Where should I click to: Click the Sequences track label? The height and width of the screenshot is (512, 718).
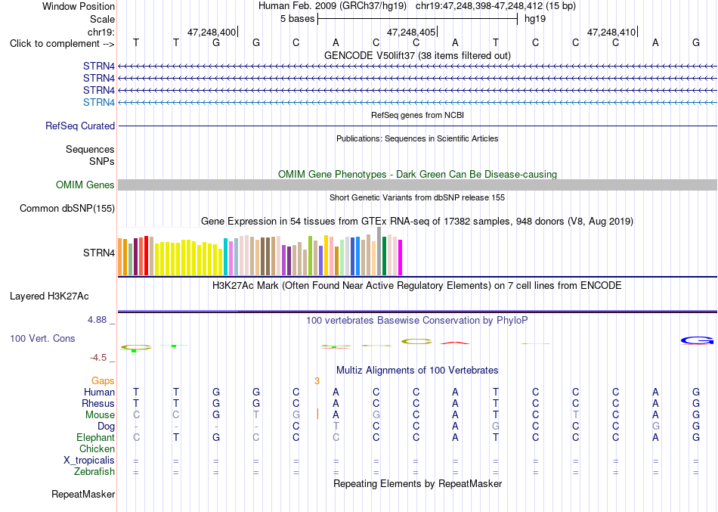(90, 150)
